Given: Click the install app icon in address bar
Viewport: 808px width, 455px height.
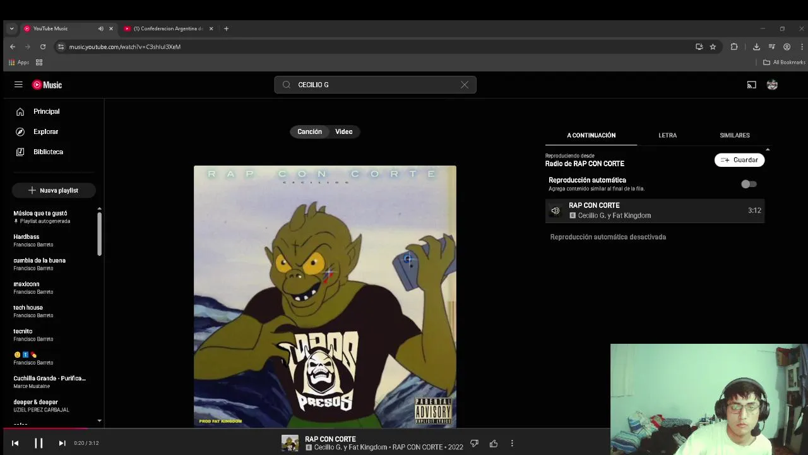Looking at the screenshot, I should [699, 47].
